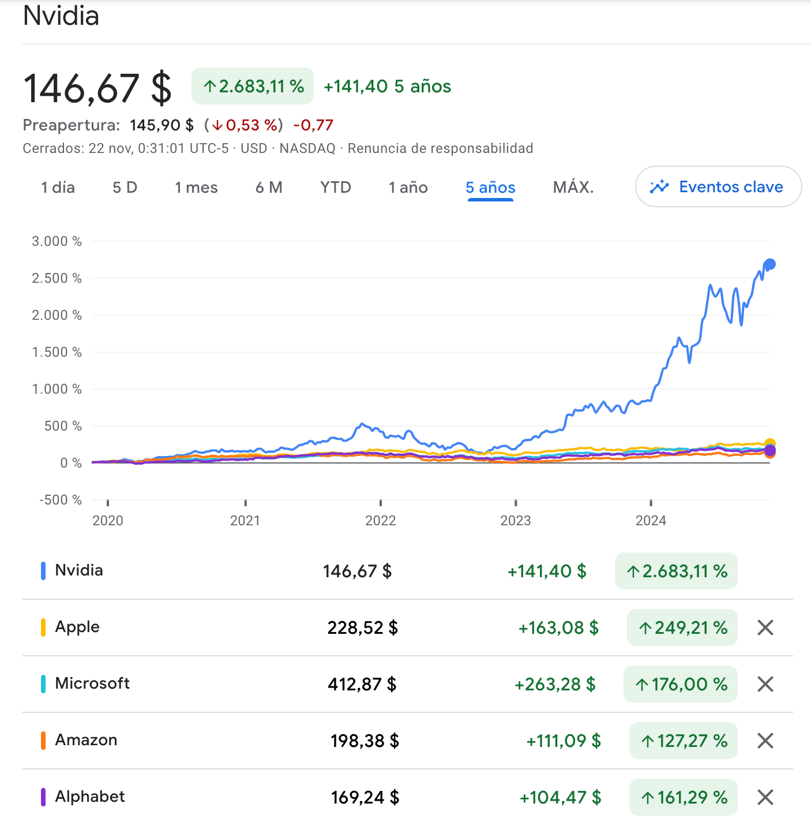Screen dimensions: 811x822
Task: Click the 2.683,11 % badge beside price
Action: click(253, 86)
